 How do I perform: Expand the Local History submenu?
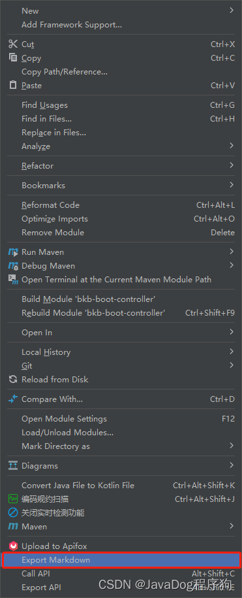[121, 352]
